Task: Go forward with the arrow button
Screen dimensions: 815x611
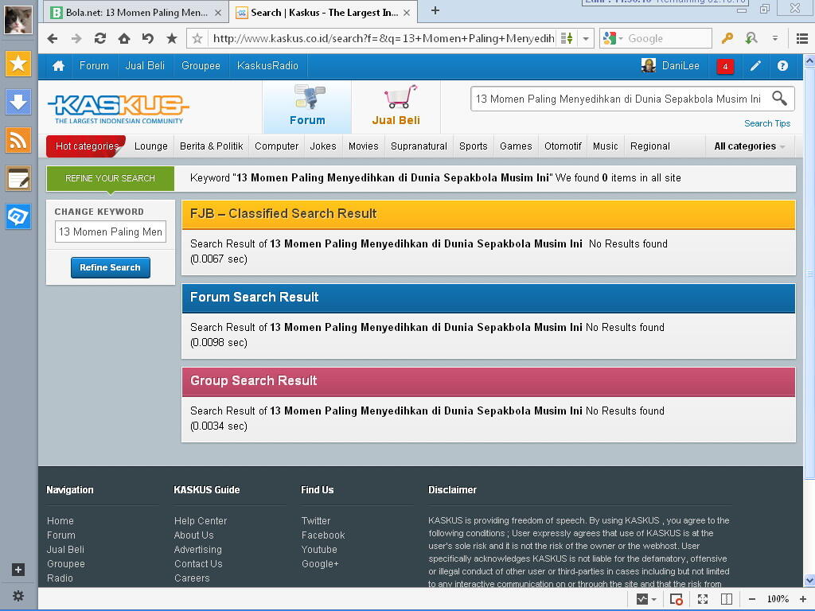Action: [x=76, y=38]
